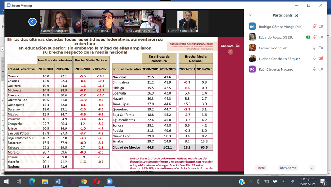Screen dimensions: 331x187
Task: Click Raúl Cárdenas Navarro's camera icon
Action: [x=321, y=69]
